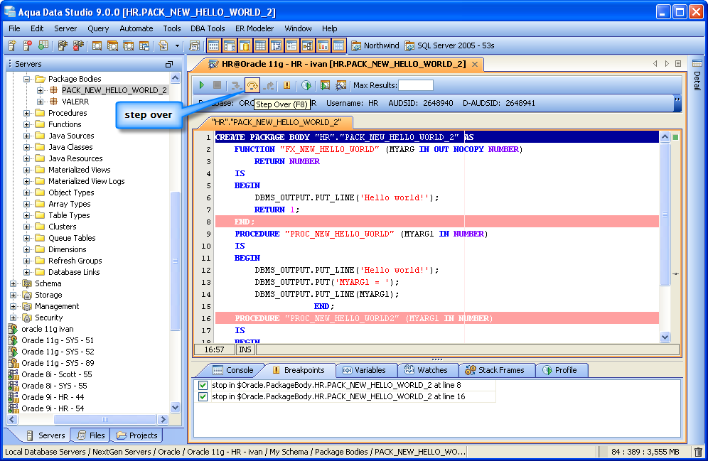Viewport: 708px width, 461px height.
Task: Click the restore icon on Servers panel header
Action: [169, 64]
